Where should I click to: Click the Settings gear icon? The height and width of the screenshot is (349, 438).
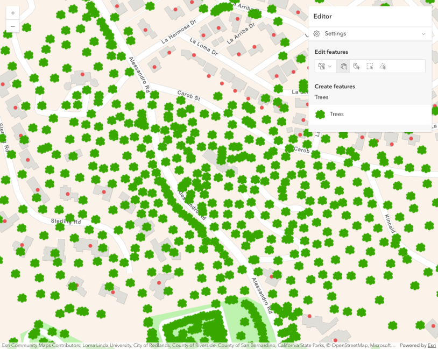tap(317, 34)
